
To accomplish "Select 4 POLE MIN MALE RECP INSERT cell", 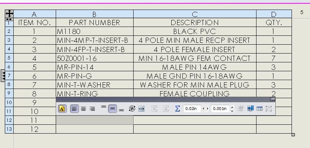I will [x=195, y=40].
